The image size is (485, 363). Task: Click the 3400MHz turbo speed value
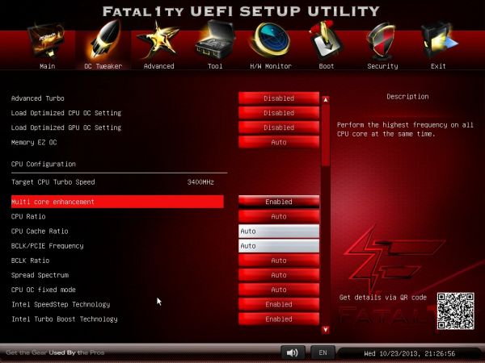pyautogui.click(x=200, y=182)
